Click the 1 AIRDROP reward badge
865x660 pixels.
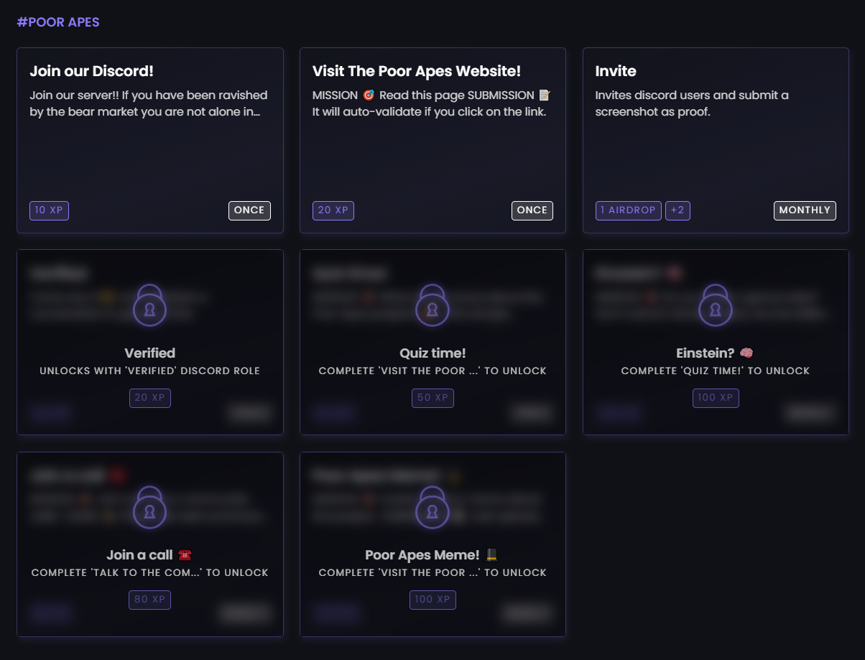point(629,210)
